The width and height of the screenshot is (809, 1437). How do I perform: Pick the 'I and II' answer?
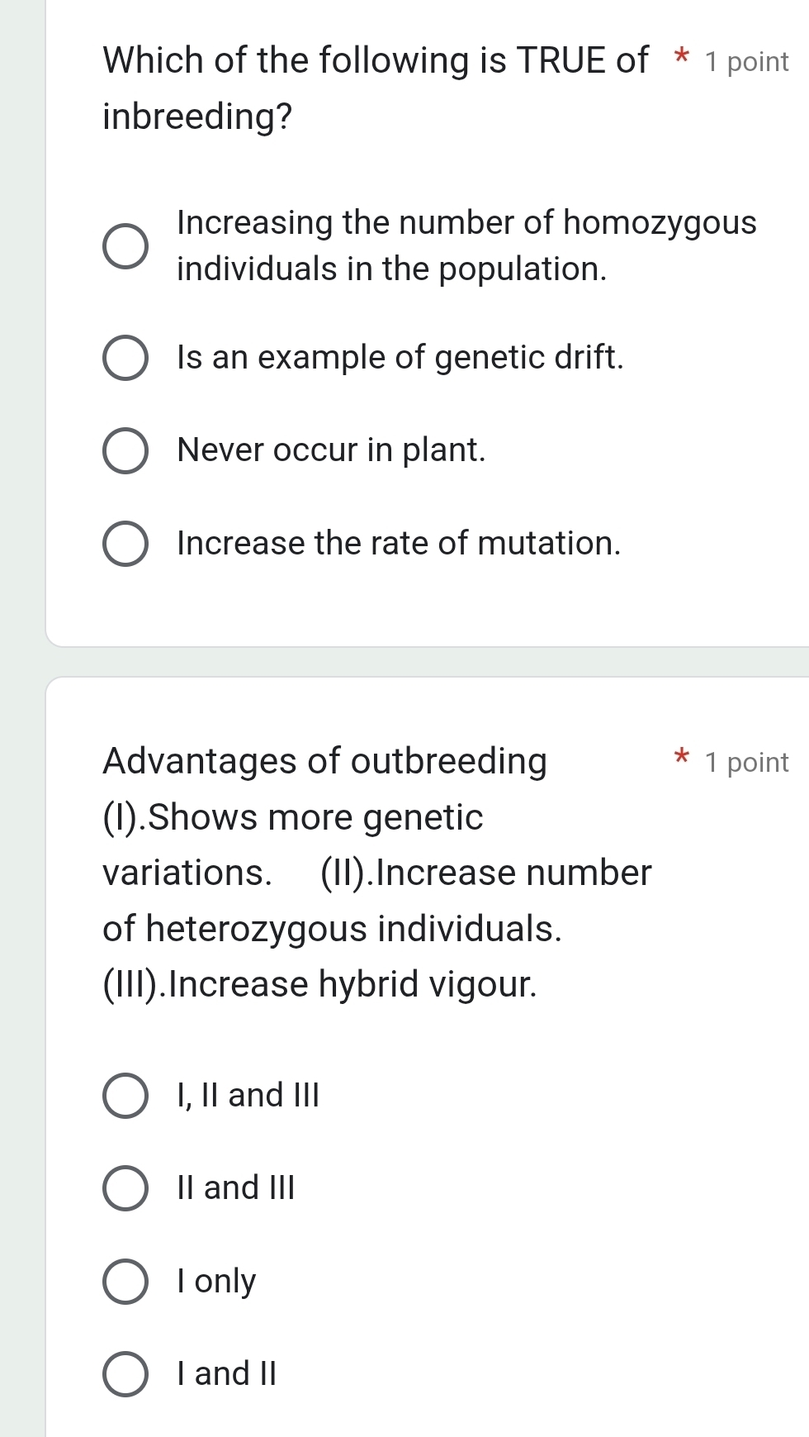click(x=125, y=1374)
